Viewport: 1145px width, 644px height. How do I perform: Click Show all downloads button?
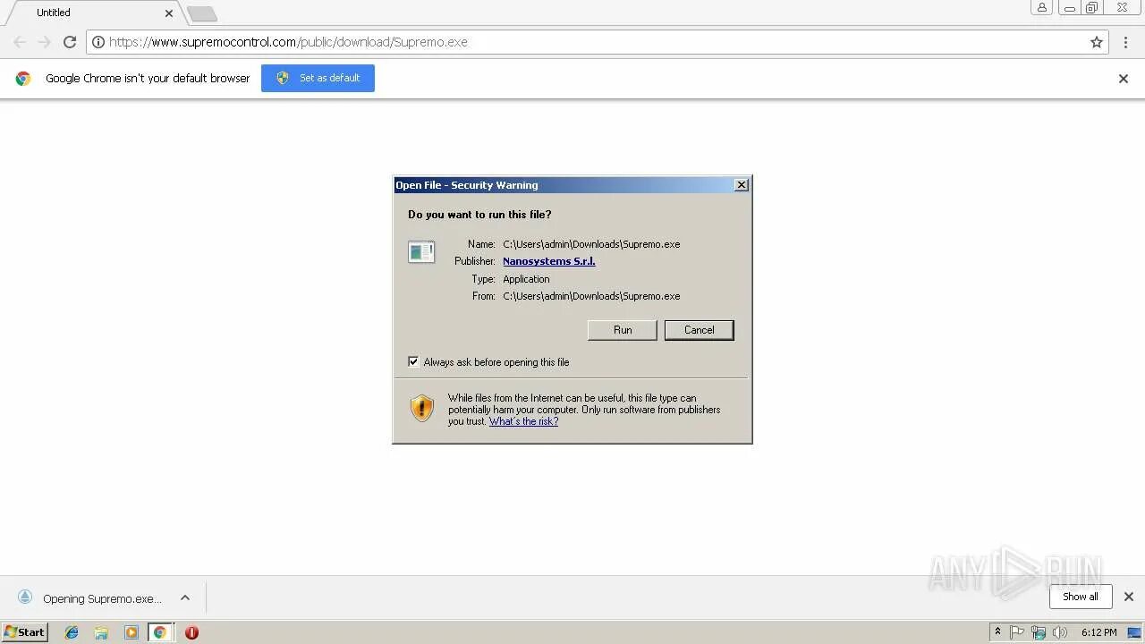[x=1081, y=597]
